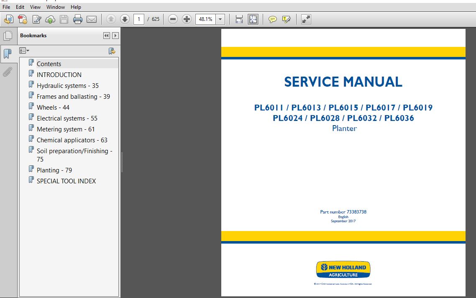Viewport: 476px width, 298px height.
Task: Select the Planting - 79 bookmark
Action: pos(54,170)
